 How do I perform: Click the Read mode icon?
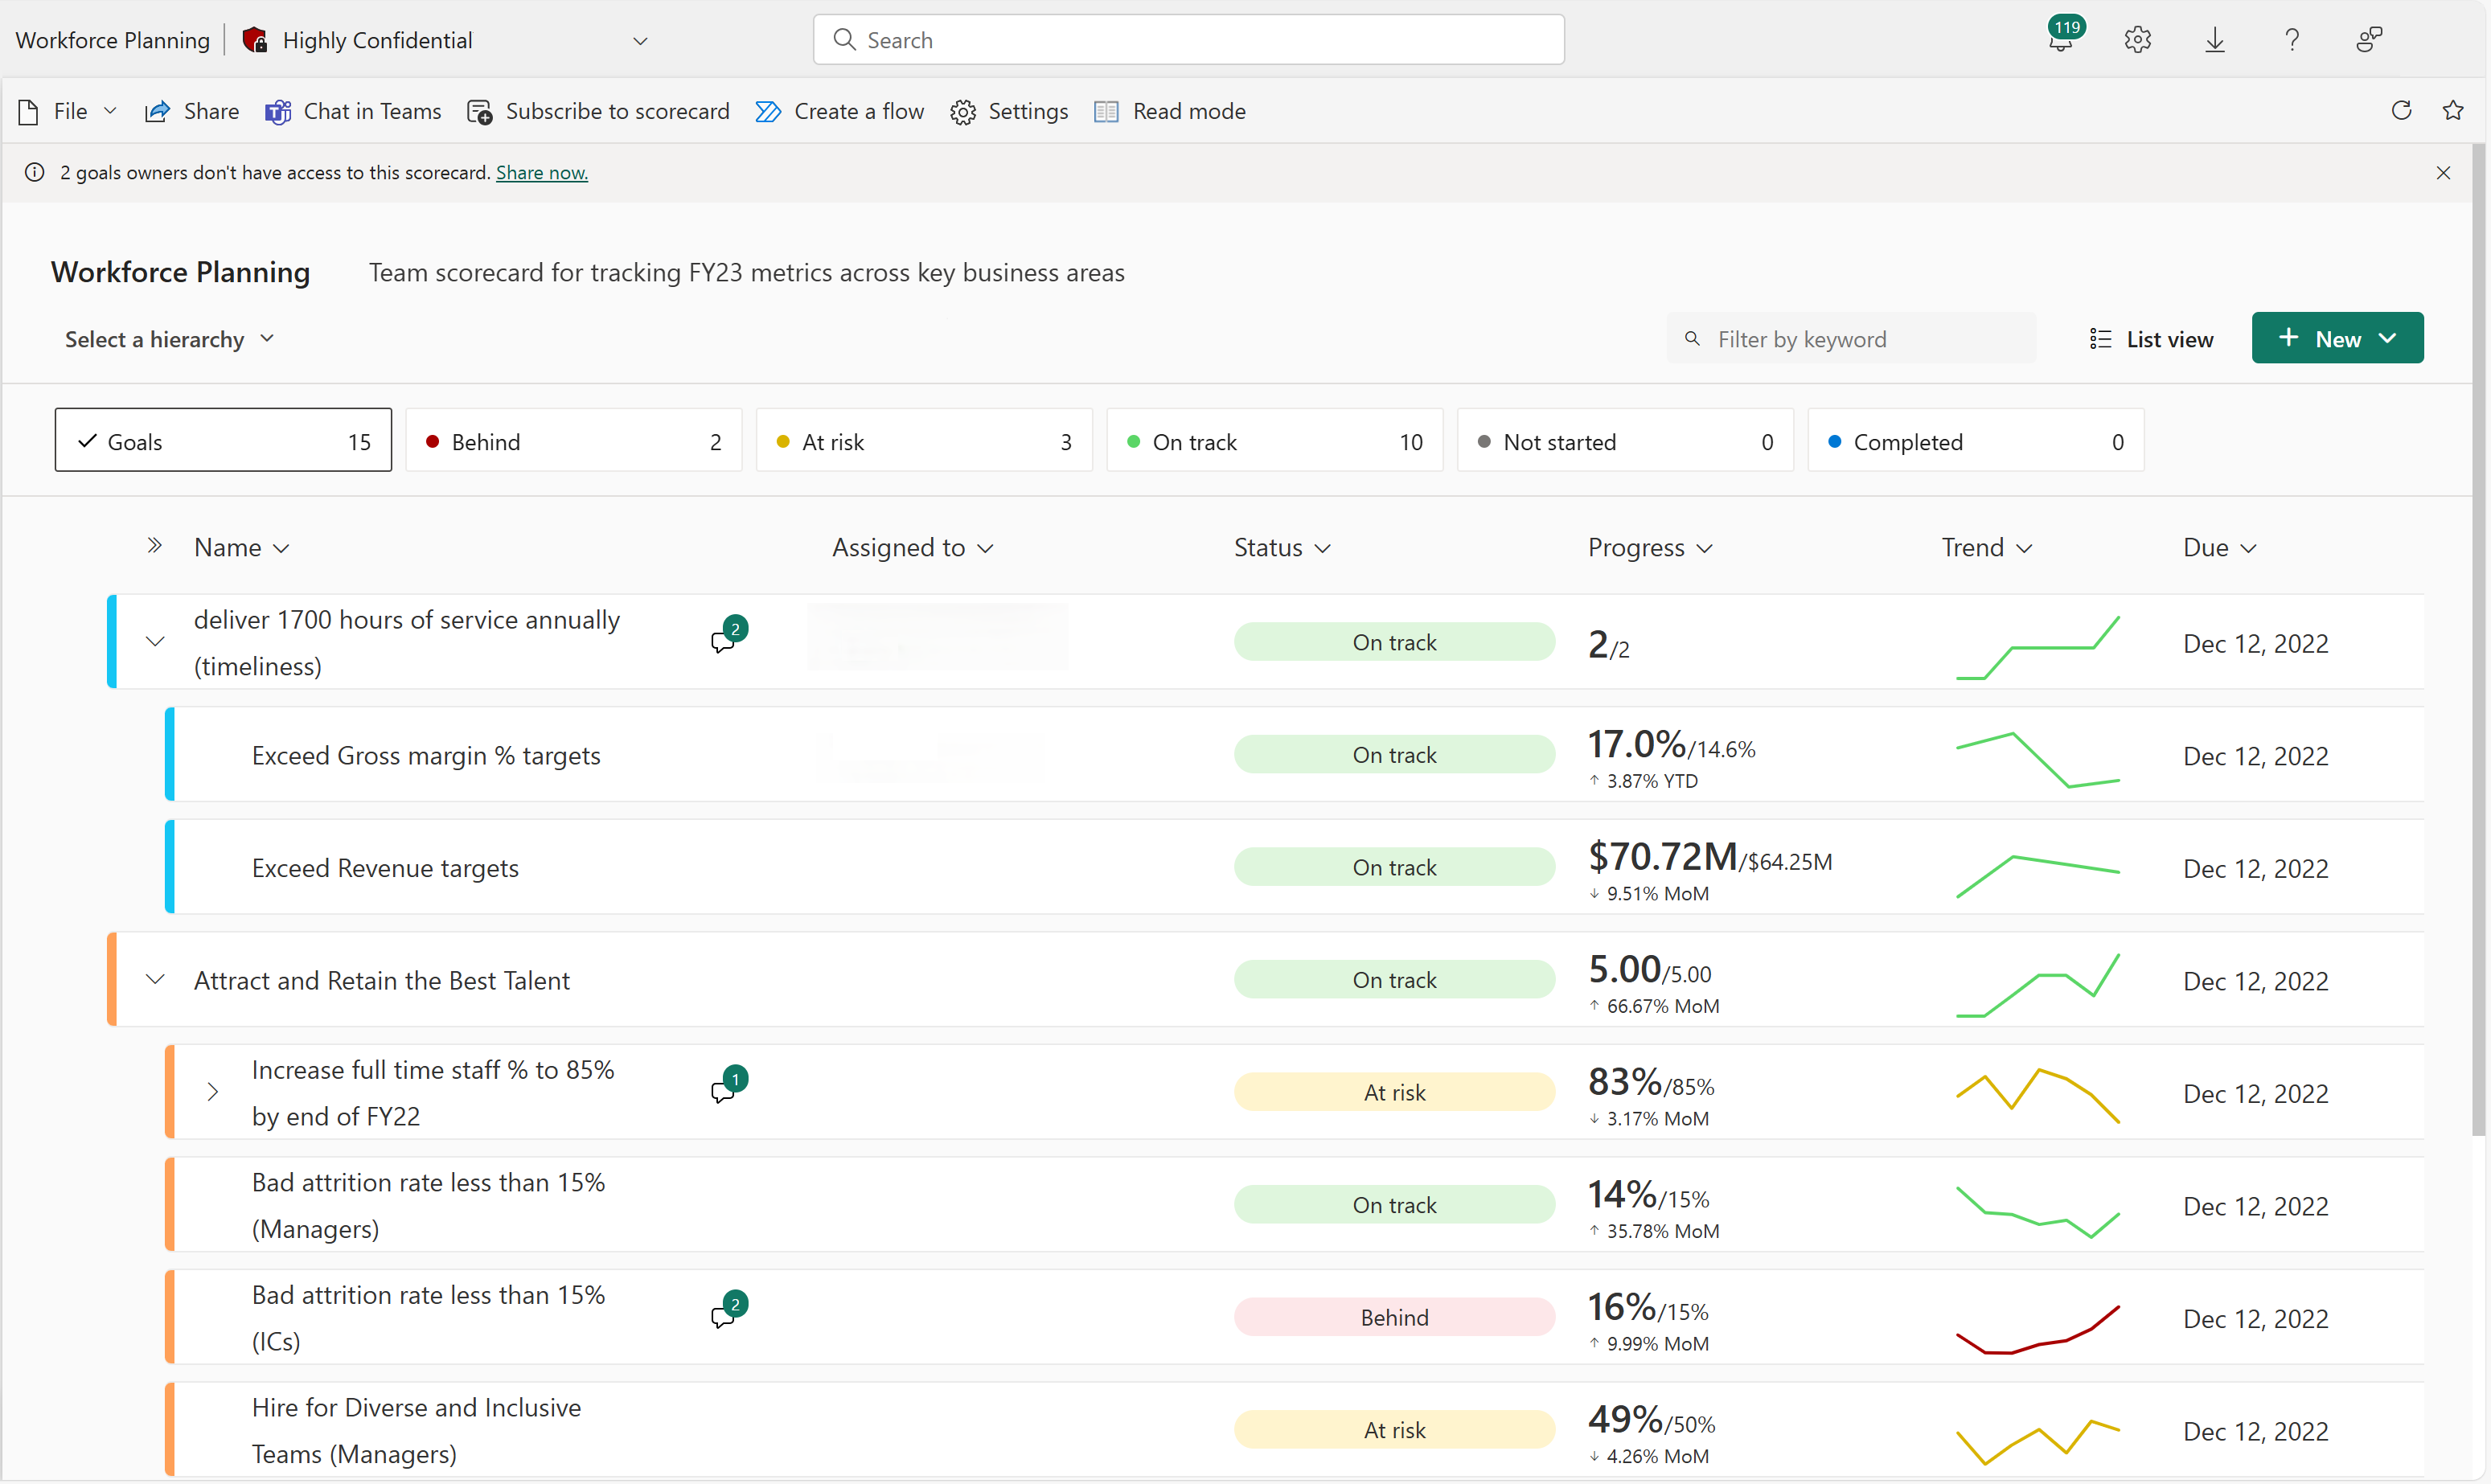(1106, 109)
